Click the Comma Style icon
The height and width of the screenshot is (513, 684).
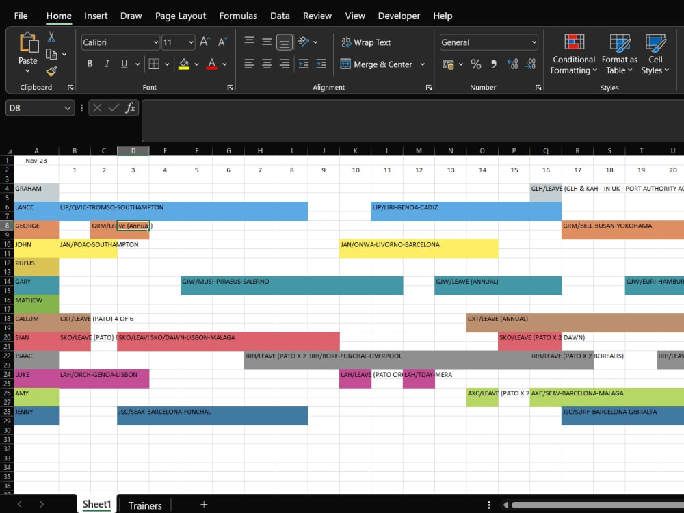pos(493,64)
